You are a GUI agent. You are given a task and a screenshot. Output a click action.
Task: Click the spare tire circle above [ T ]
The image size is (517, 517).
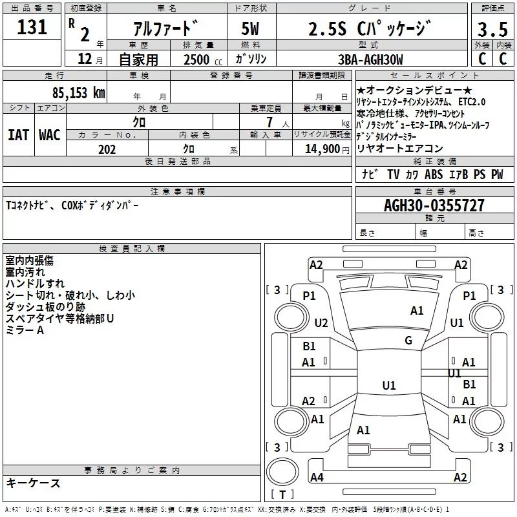tap(282, 471)
